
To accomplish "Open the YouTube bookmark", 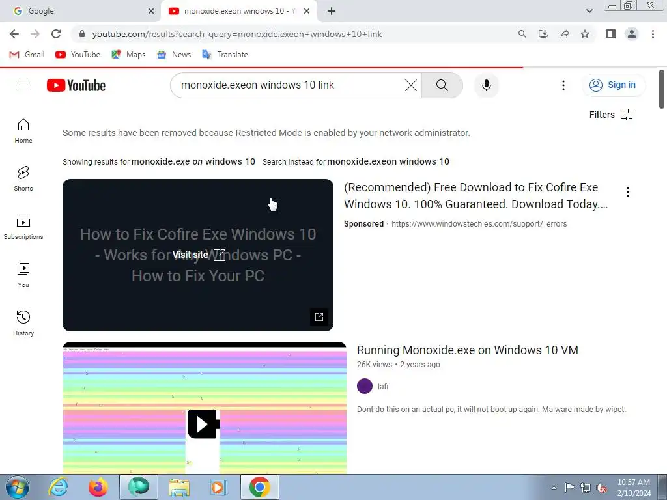I will [x=78, y=55].
